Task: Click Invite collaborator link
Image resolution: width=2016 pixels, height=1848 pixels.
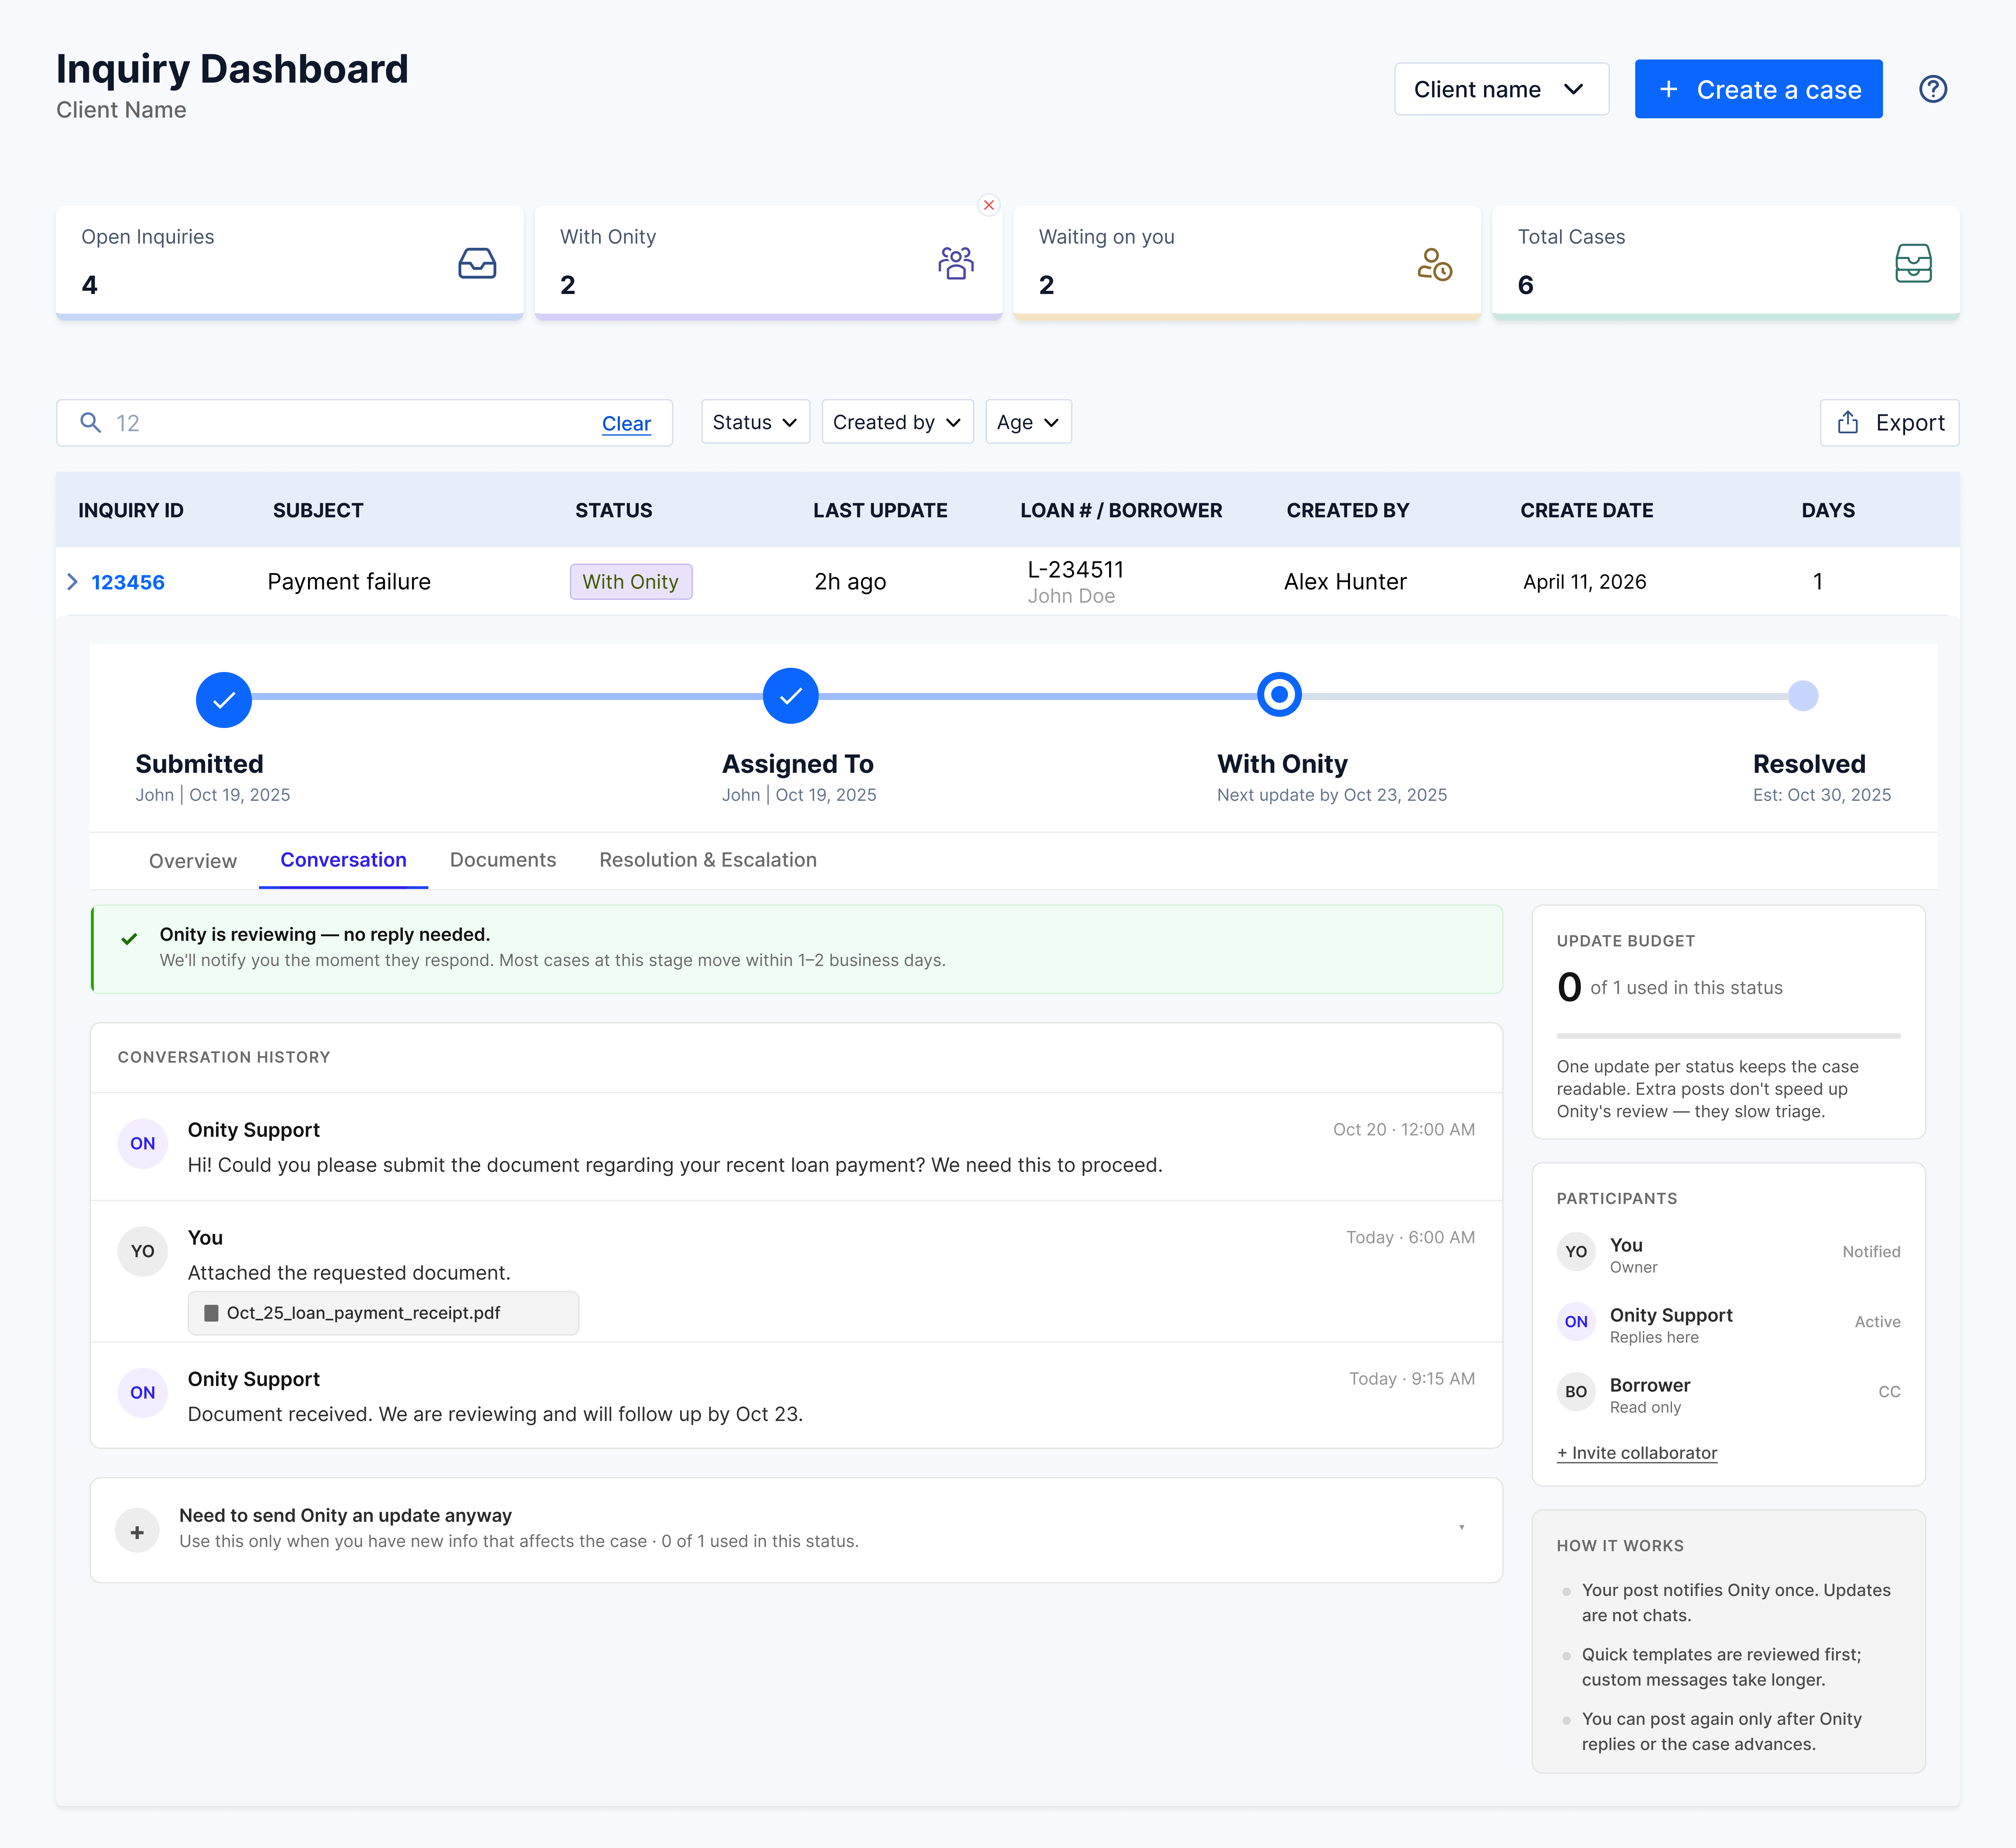Action: coord(1637,1452)
